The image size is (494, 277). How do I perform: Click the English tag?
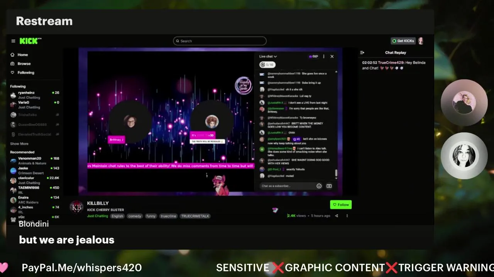[x=117, y=216]
